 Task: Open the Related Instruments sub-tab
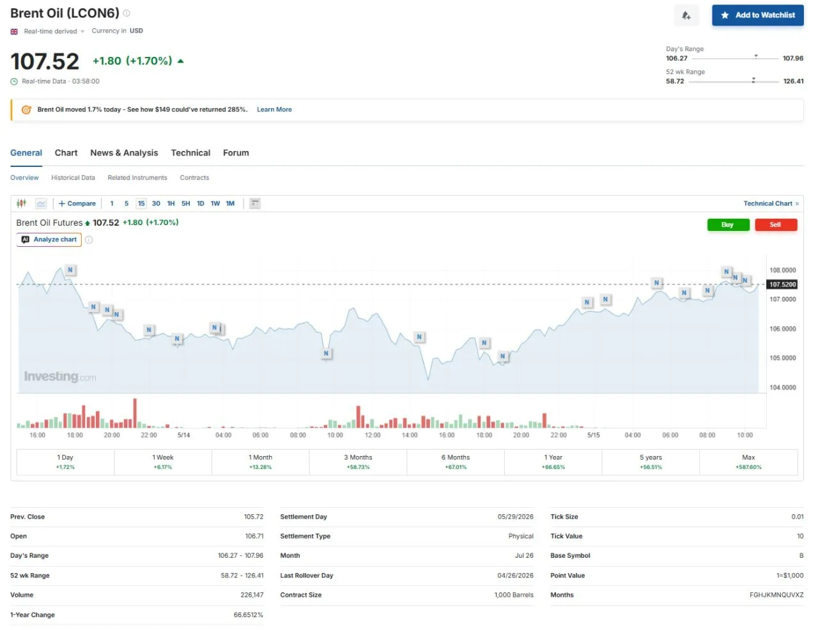137,178
